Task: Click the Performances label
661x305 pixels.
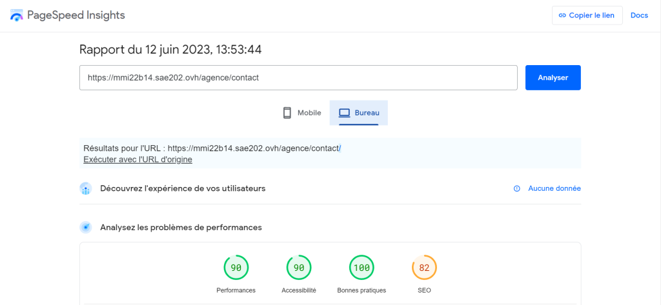Action: 236,290
